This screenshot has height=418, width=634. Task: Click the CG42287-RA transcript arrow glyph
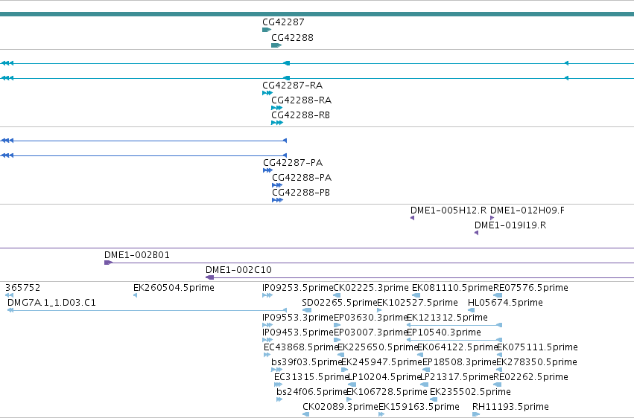(x=267, y=93)
